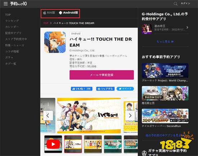198x156 pixels.
Task: Click the 夜の帝王 app title
Action: (x=160, y=26)
